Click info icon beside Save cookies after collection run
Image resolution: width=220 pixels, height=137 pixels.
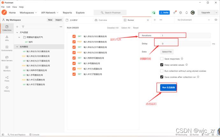coord(198,77)
